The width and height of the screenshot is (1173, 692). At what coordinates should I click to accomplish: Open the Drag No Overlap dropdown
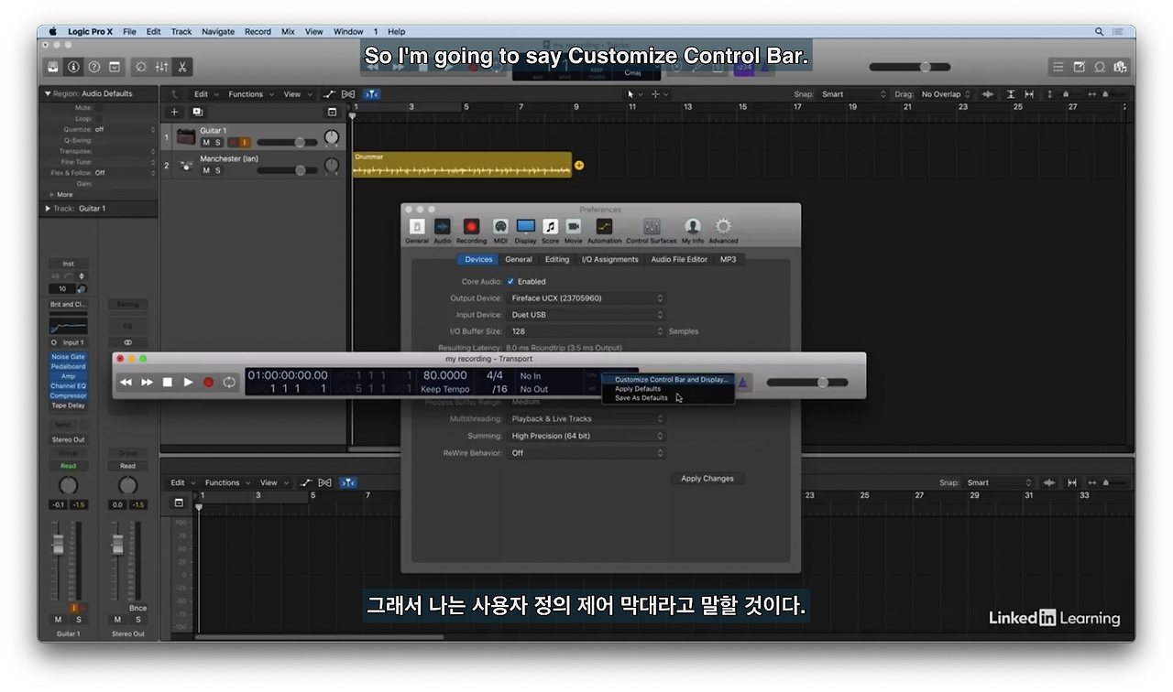coord(947,94)
